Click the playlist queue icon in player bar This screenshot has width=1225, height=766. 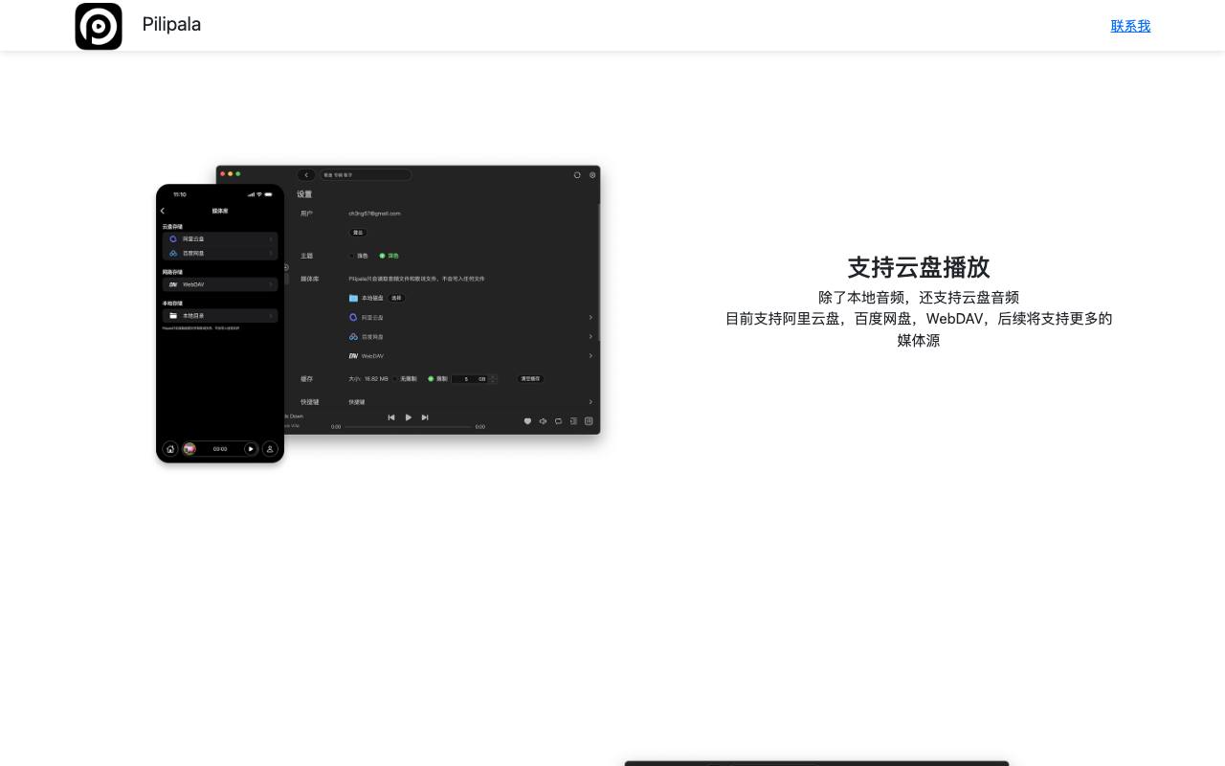click(573, 421)
